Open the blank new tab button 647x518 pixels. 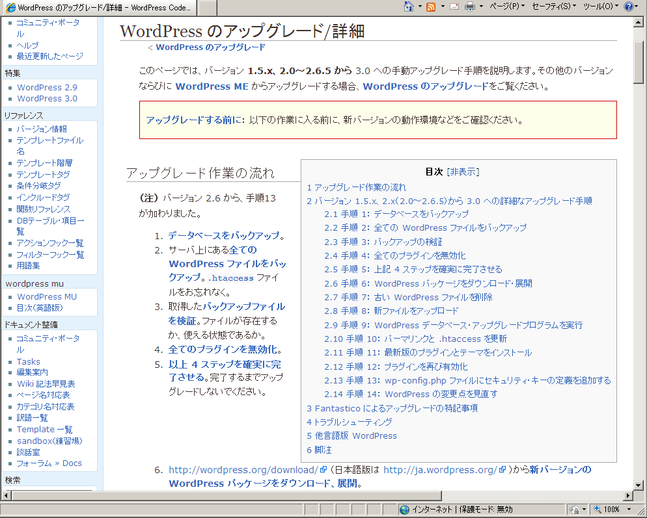tap(207, 8)
